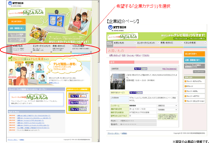Click the small arrow icon in the left お買いもの cell
The image size is (209, 143).
pyautogui.click(x=32, y=52)
